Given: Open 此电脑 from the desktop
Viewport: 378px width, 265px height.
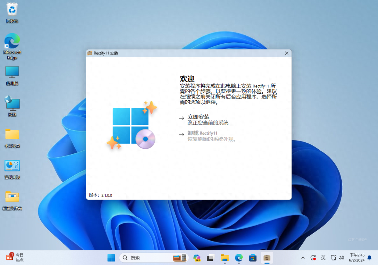Looking at the screenshot, I should 12,72.
